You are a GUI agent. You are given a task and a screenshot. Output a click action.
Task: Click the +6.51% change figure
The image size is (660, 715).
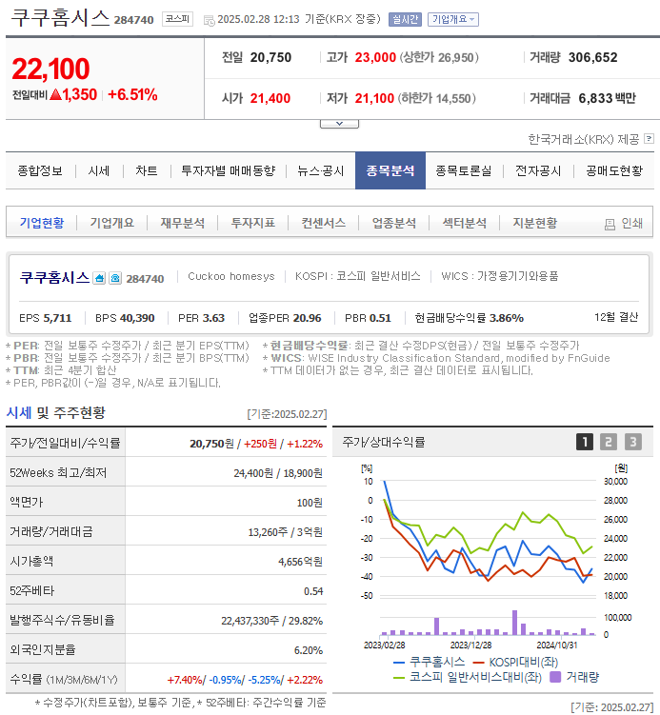[132, 95]
